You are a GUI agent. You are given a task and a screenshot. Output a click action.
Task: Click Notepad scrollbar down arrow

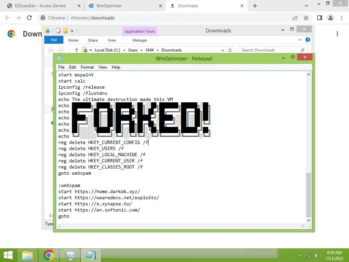[x=308, y=220]
